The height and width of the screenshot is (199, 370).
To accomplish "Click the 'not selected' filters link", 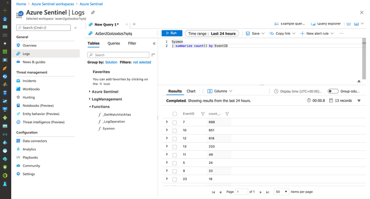I will 142,62.
